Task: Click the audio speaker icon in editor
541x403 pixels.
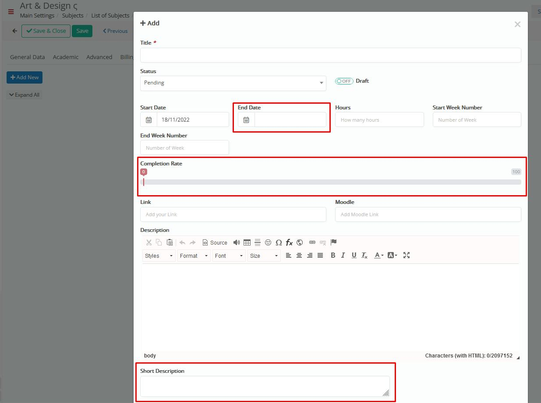Action: [x=237, y=242]
